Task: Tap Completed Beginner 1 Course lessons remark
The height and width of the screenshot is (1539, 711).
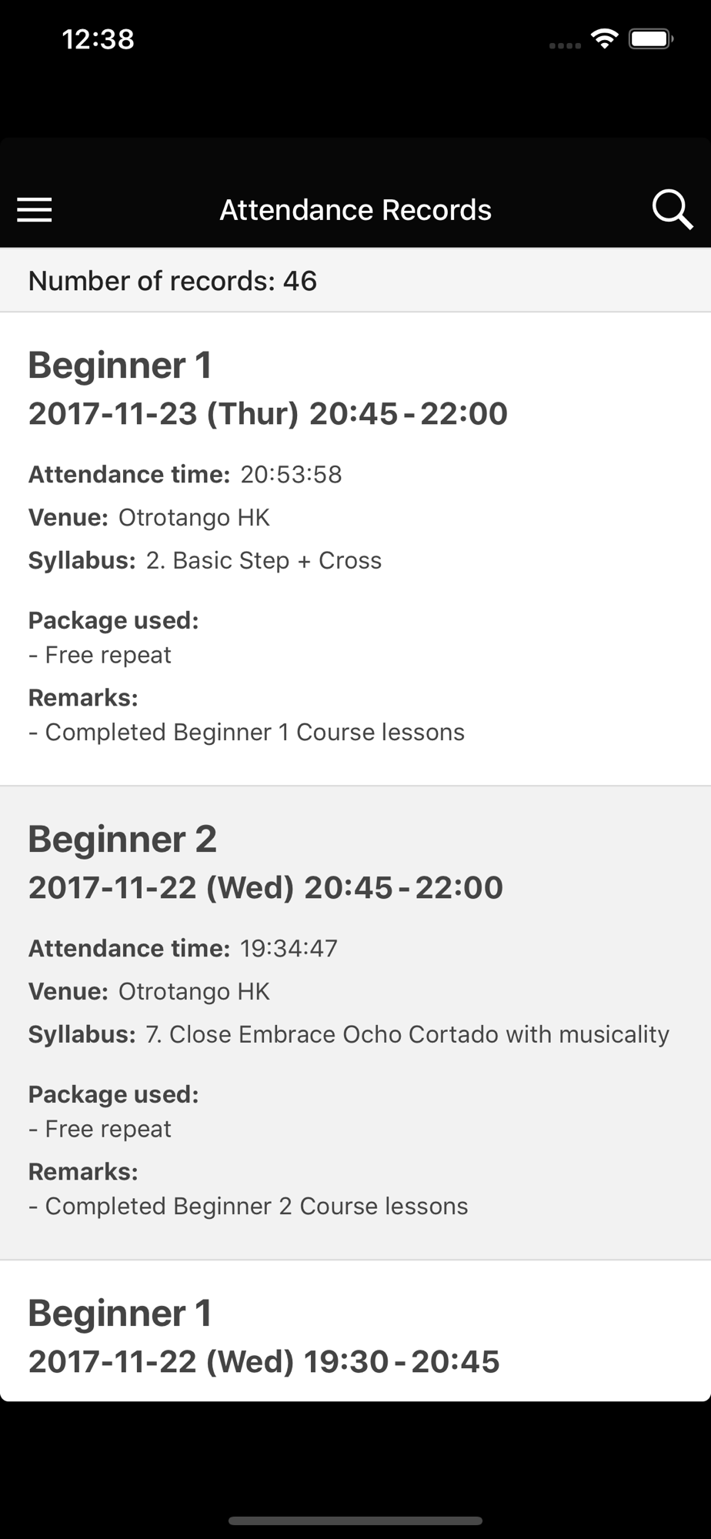Action: (x=254, y=732)
